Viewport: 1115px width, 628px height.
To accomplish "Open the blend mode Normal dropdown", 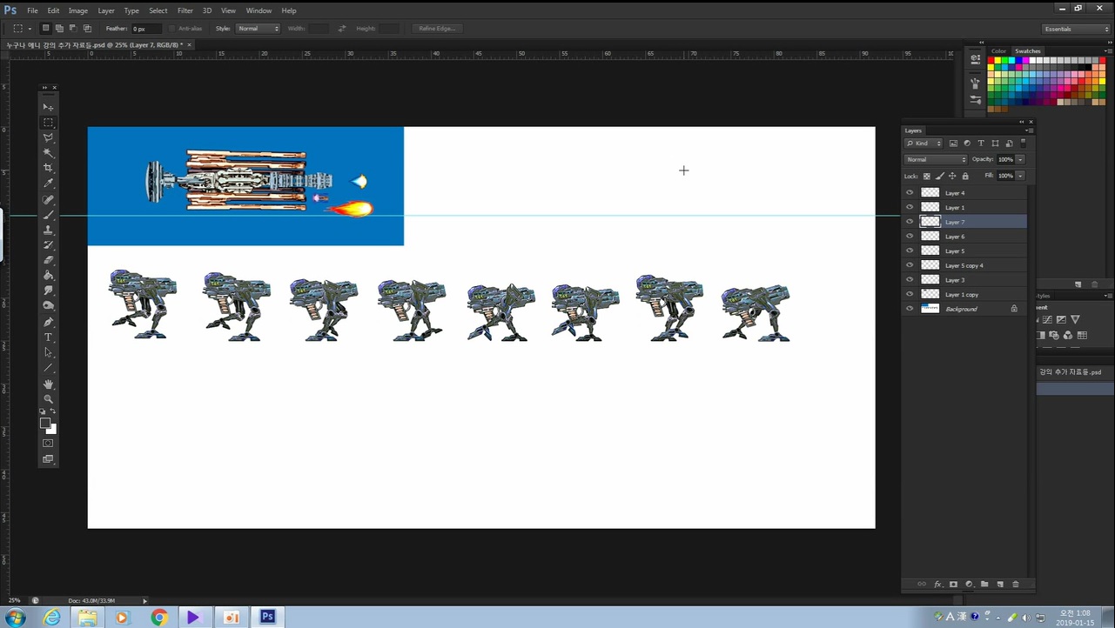I will 936,160.
